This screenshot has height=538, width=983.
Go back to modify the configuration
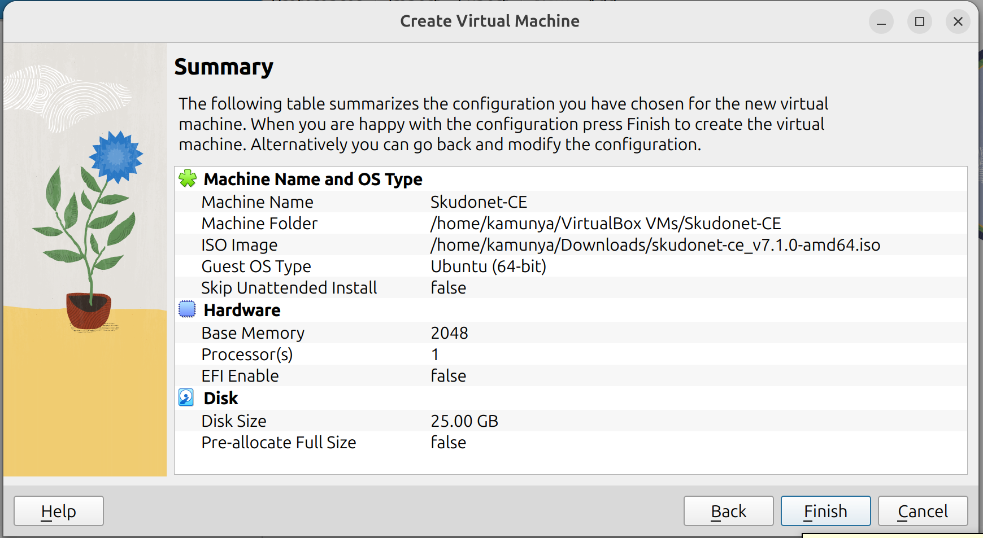coord(728,510)
